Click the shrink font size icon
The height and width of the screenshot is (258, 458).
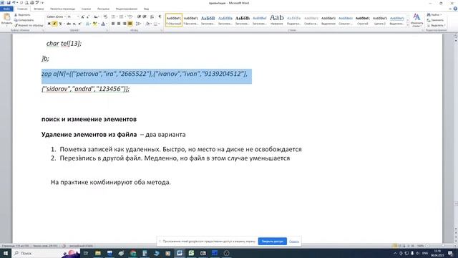point(88,17)
